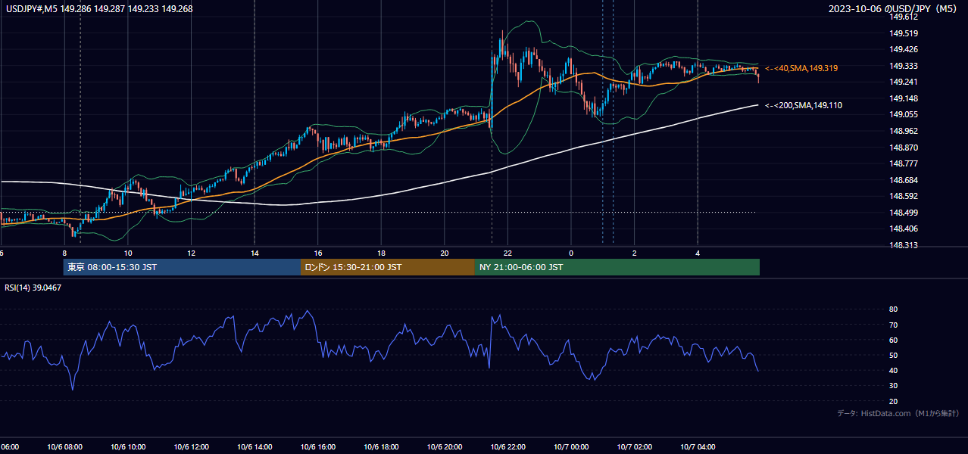Click price axis value 149.426

904,49
